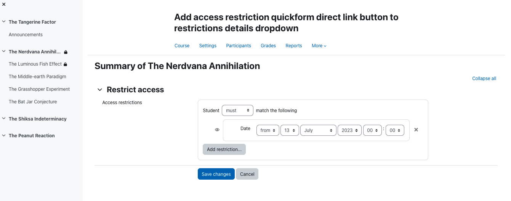Collapse the Restrict access heading chevron
Viewport: 511px width, 201px height.
100,90
